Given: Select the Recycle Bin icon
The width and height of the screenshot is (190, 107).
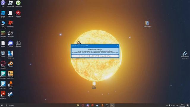Looking at the screenshot, I should pos(3,54).
